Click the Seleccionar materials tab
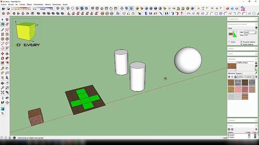The width and height of the screenshot is (259, 145). pyautogui.click(x=231, y=73)
